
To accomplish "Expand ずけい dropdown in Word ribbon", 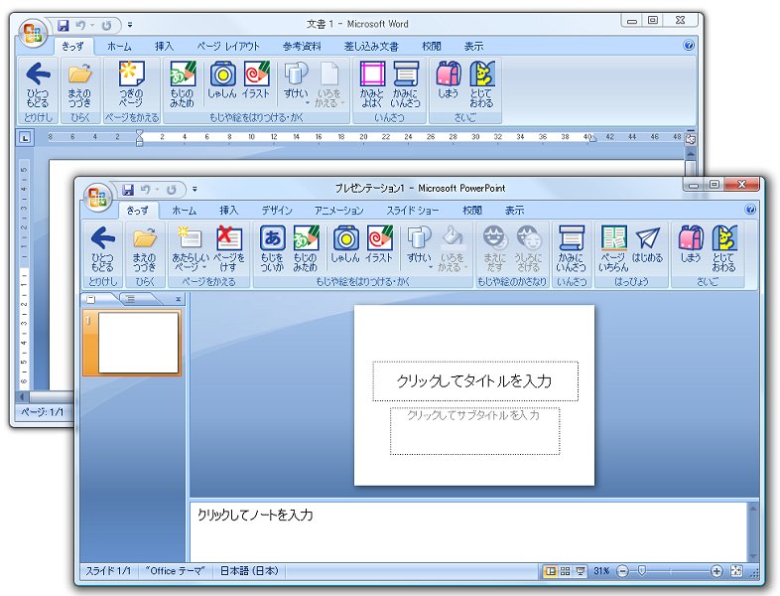I will (308, 103).
